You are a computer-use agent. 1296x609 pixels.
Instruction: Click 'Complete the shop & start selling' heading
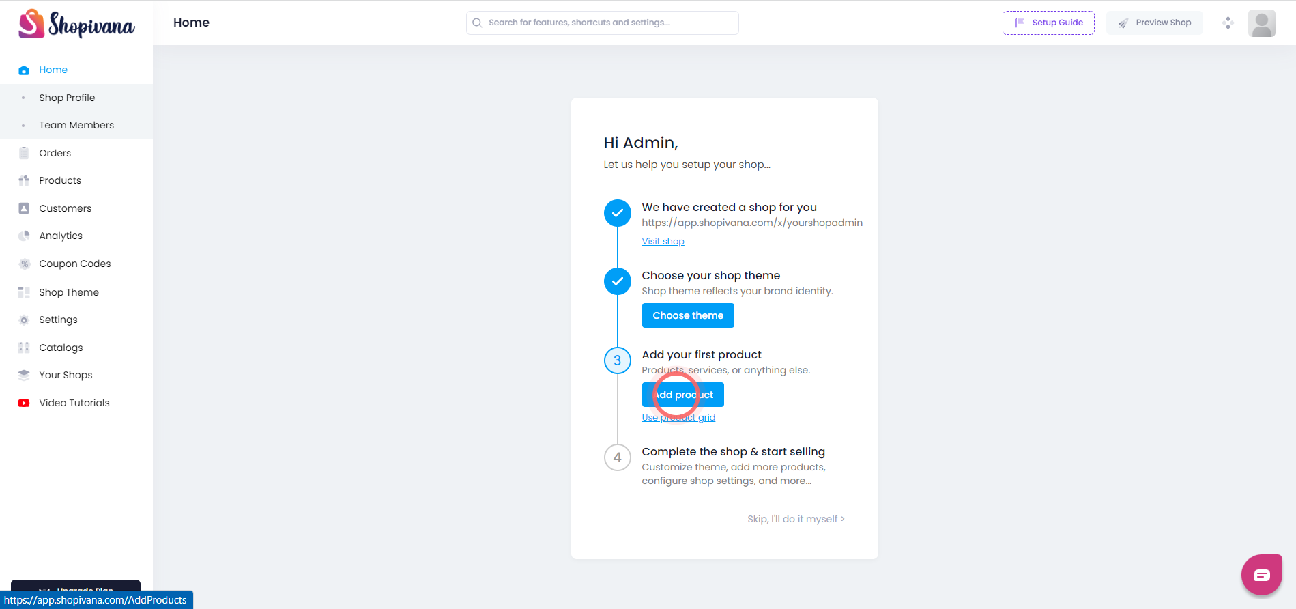734,451
